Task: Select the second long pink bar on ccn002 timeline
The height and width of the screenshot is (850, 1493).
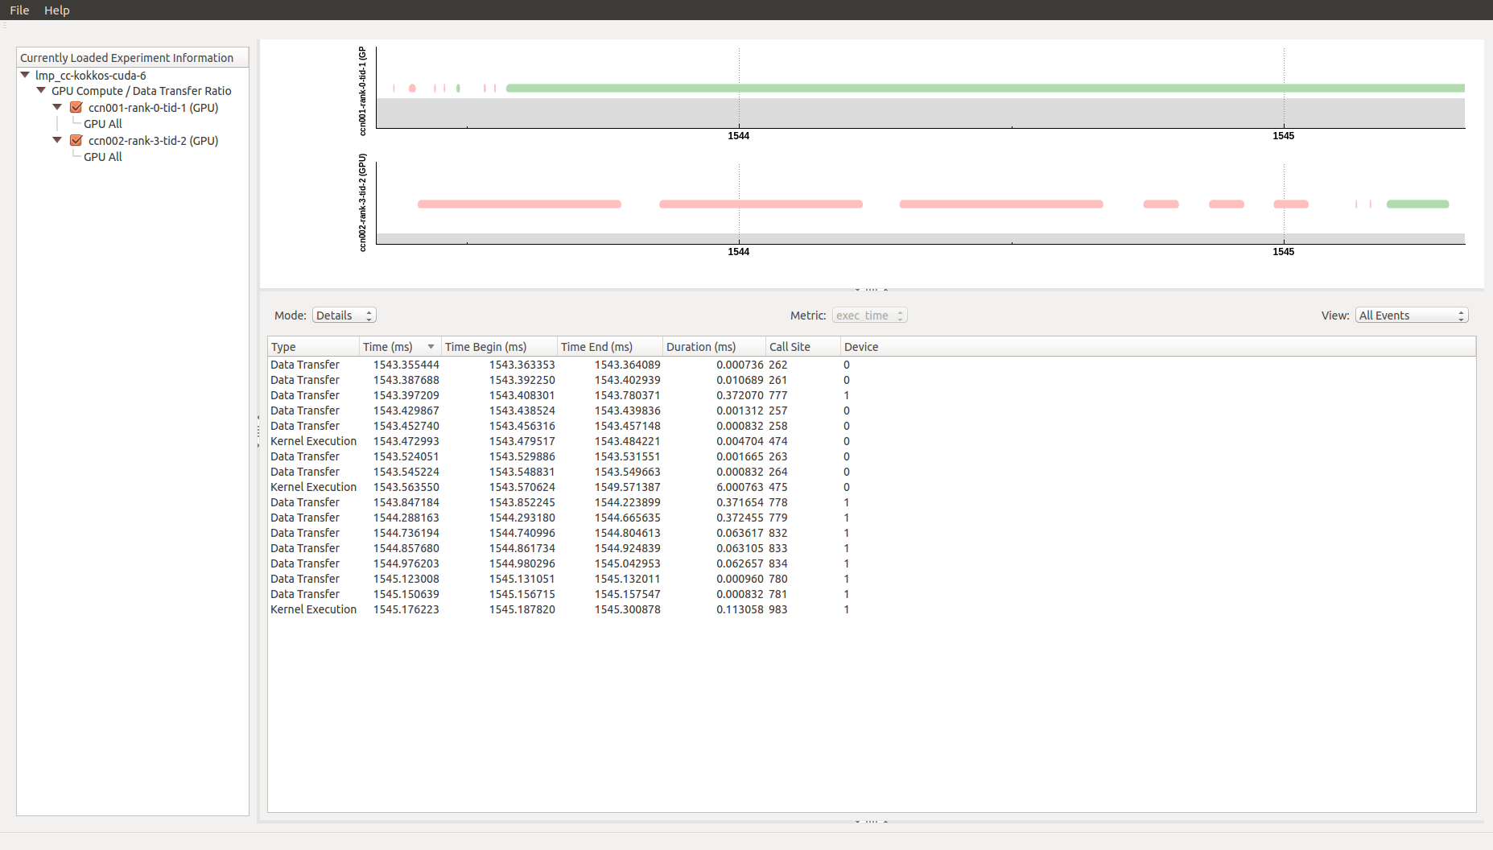Action: coord(761,204)
